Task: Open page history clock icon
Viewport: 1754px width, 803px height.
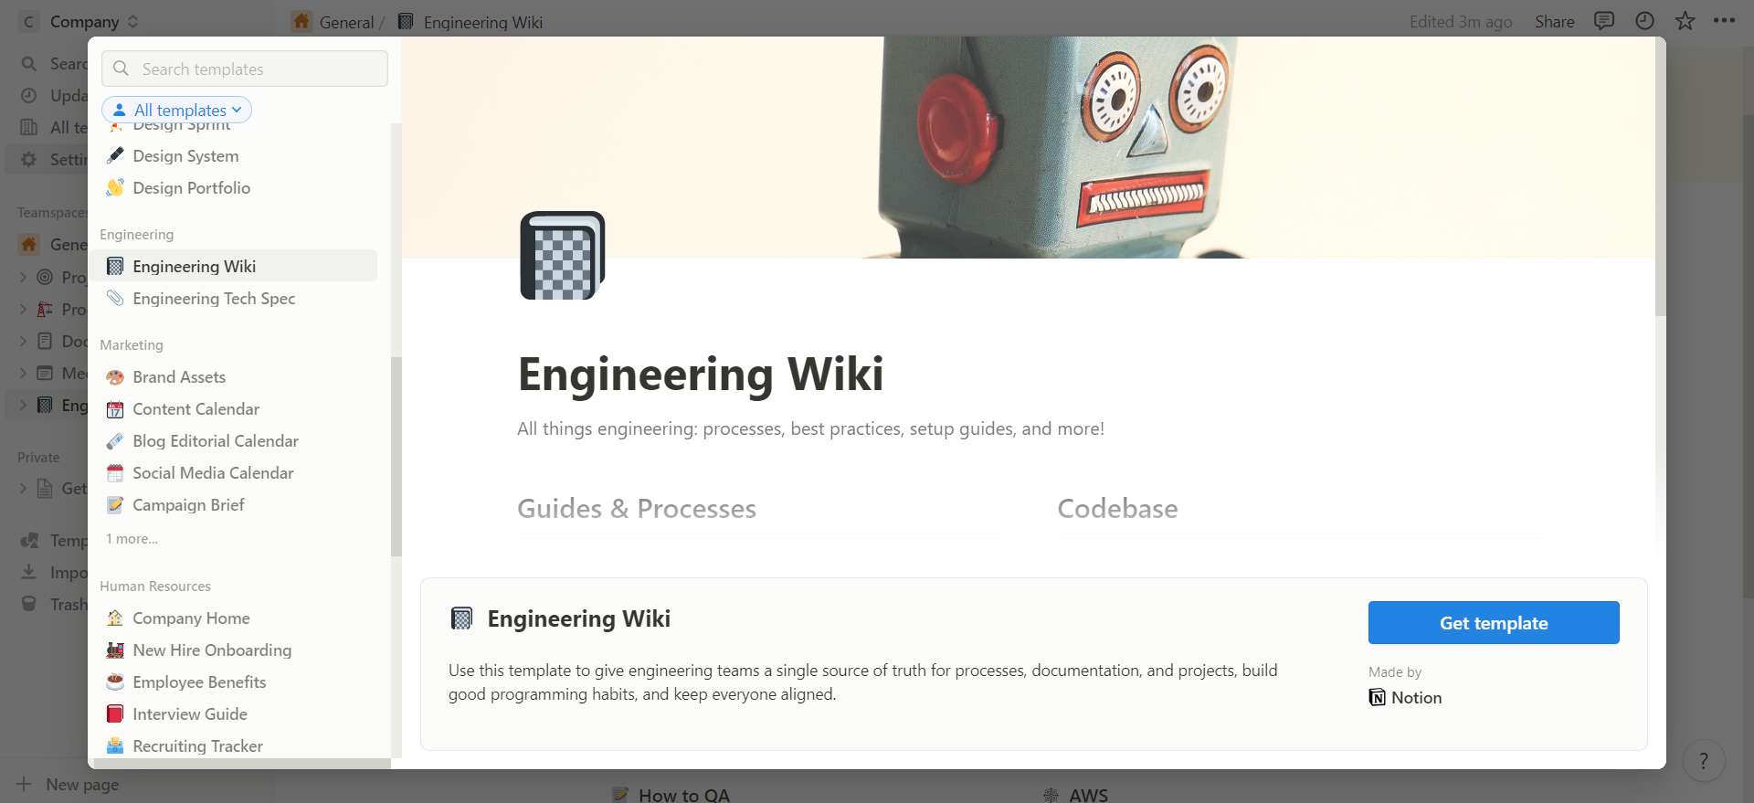Action: point(1644,21)
